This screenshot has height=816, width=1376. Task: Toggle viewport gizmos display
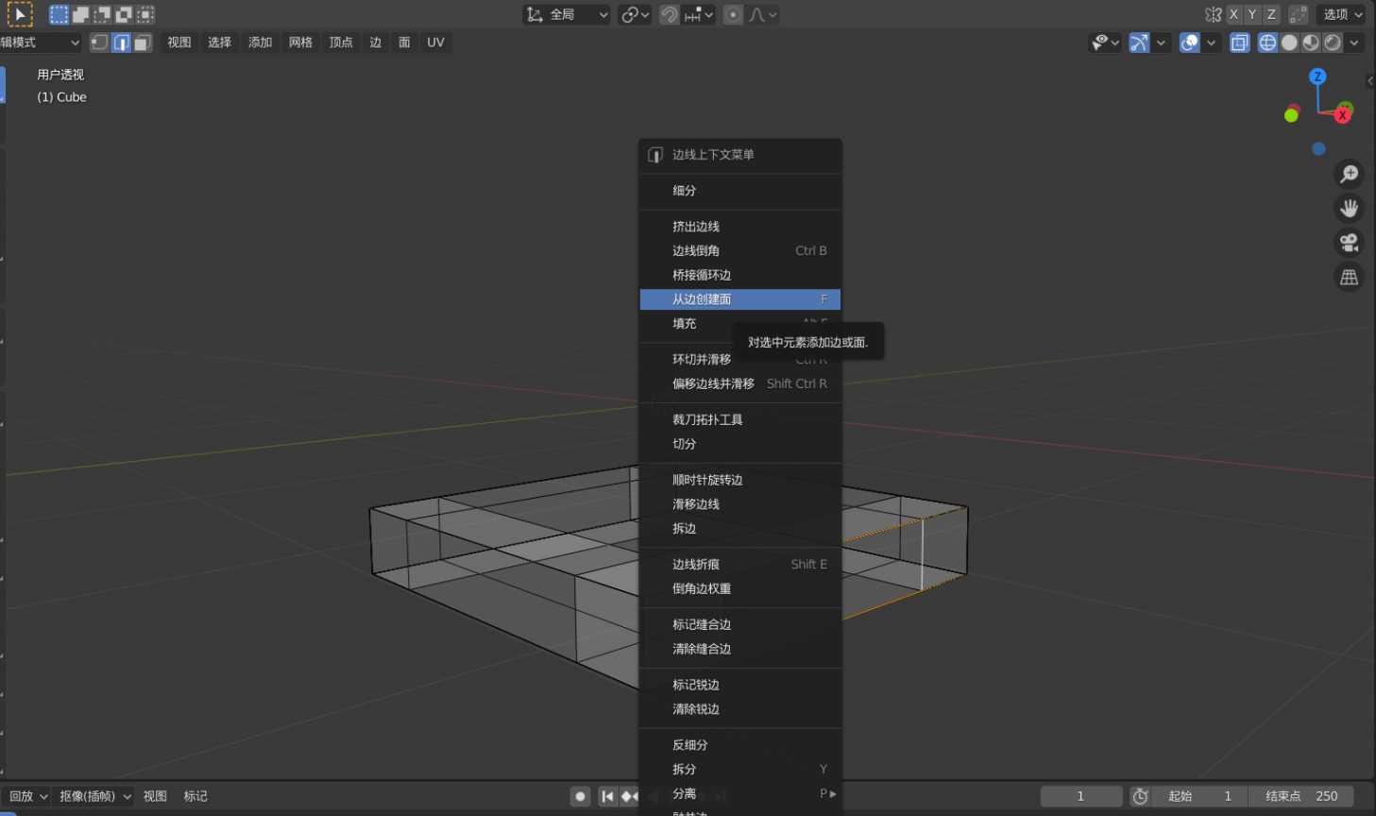[x=1140, y=42]
